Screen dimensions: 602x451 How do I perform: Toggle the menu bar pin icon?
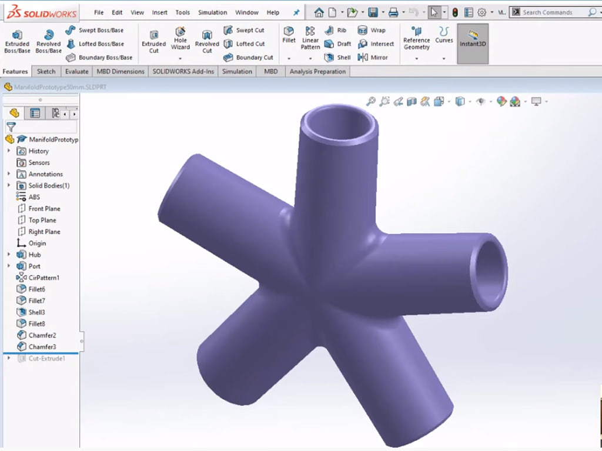[296, 12]
